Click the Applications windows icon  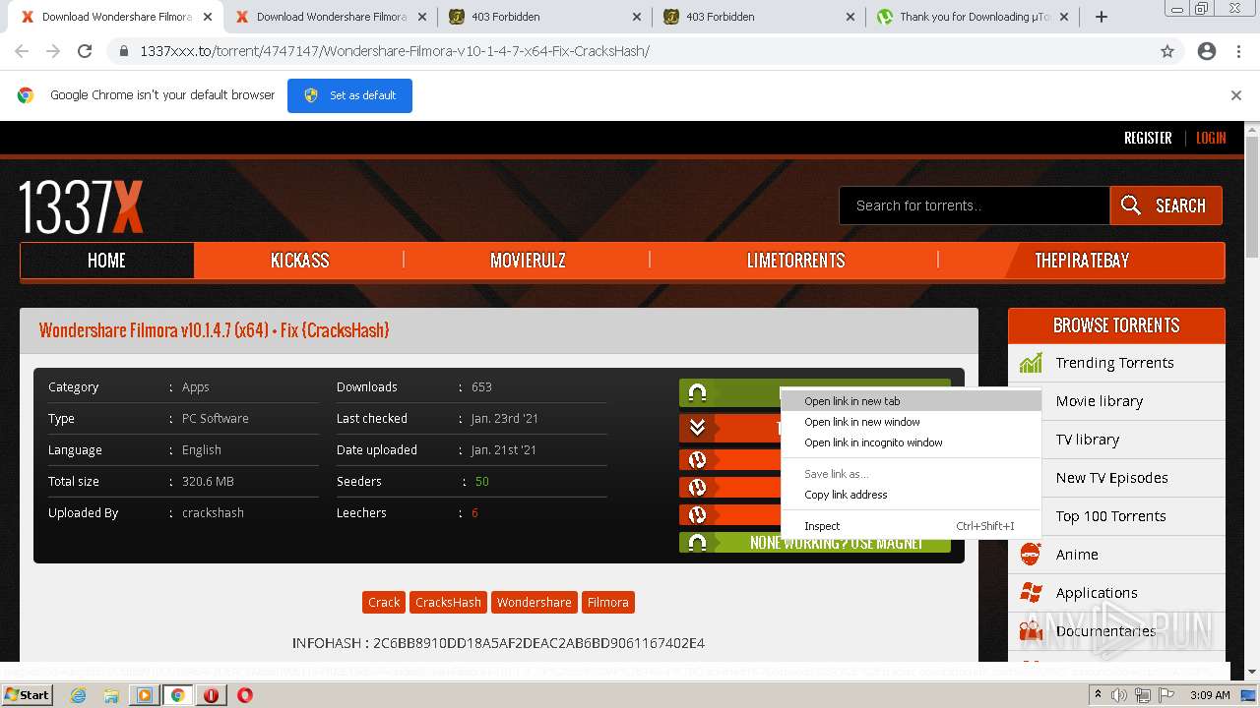pos(1031,593)
